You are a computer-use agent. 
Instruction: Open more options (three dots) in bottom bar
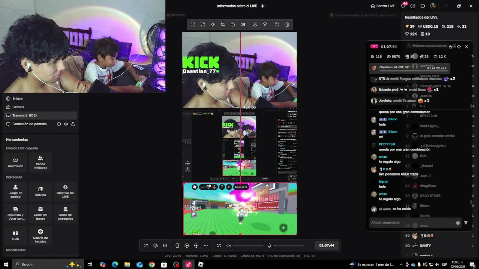(205, 245)
